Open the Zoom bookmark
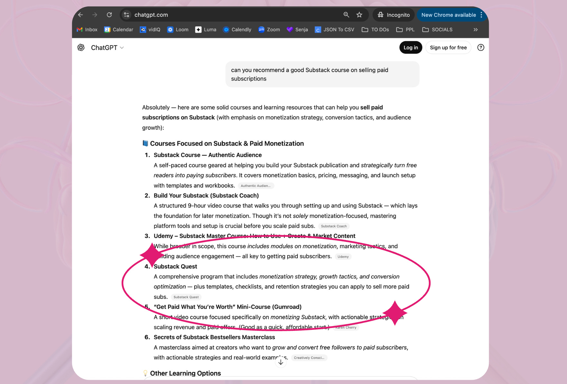The height and width of the screenshot is (384, 567). pos(269,30)
